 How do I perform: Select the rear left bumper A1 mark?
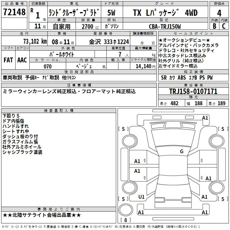click(x=141, y=212)
